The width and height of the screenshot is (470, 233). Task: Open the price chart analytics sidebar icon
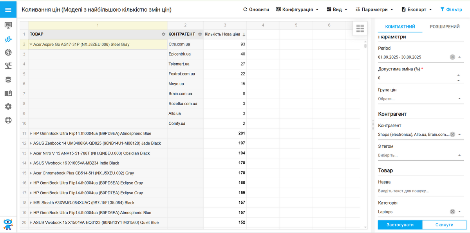point(8,39)
